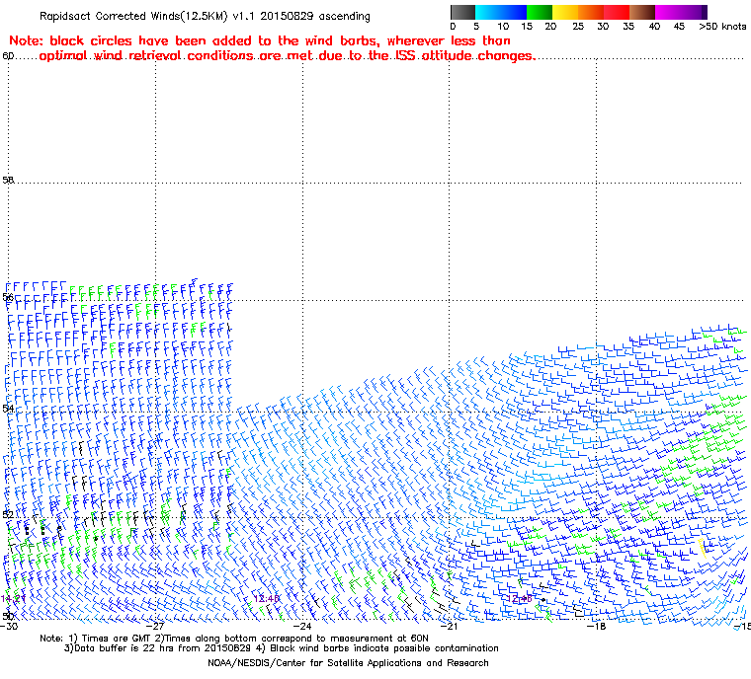The height and width of the screenshot is (679, 751).
Task: Click the 'Times are GMT' footnote line
Action: click(234, 639)
